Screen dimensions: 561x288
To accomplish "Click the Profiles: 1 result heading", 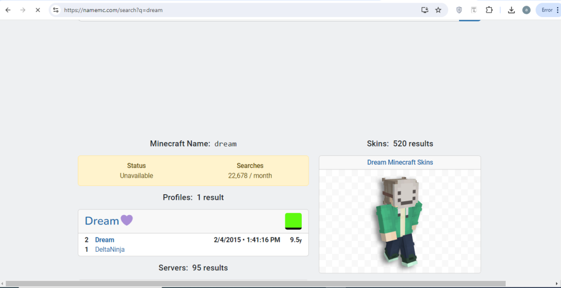I will pyautogui.click(x=193, y=197).
